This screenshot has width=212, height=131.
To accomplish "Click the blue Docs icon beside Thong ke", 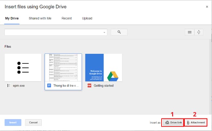I will point(49,86).
